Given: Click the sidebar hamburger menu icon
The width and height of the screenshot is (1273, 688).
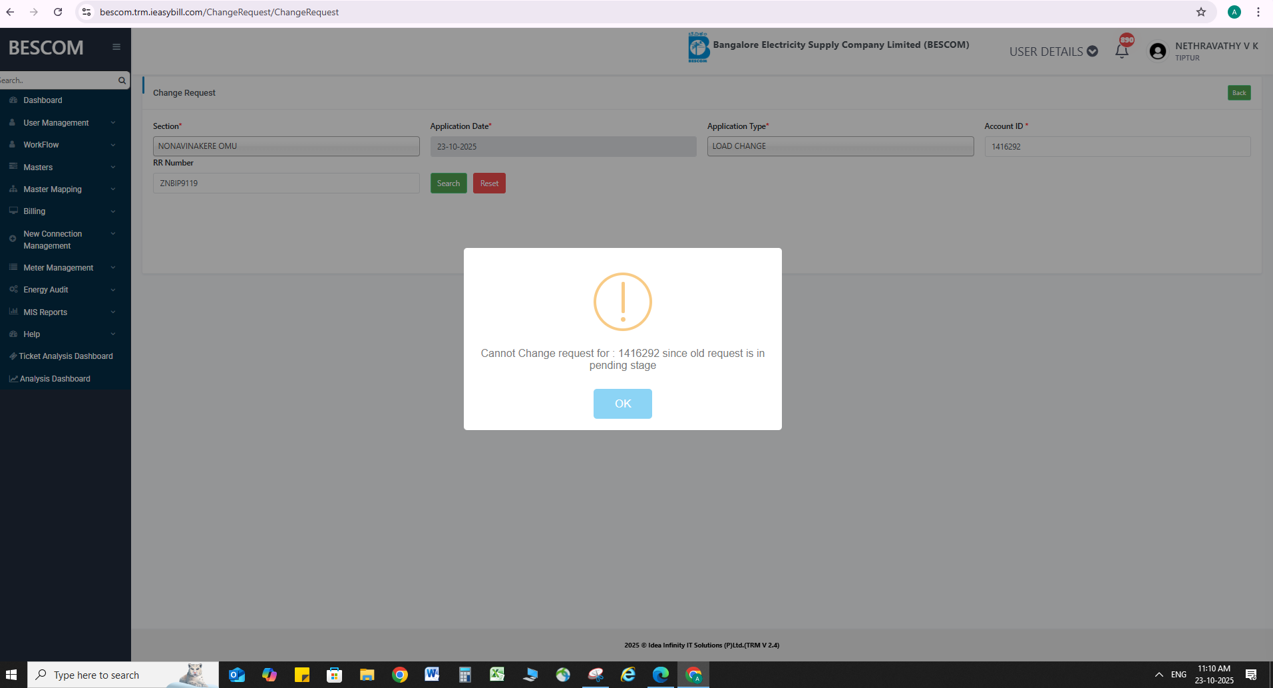Looking at the screenshot, I should pos(116,47).
